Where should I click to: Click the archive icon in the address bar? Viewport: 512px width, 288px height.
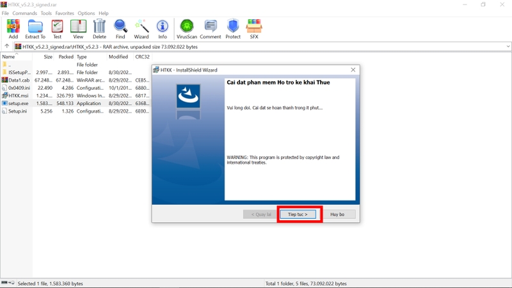click(18, 47)
